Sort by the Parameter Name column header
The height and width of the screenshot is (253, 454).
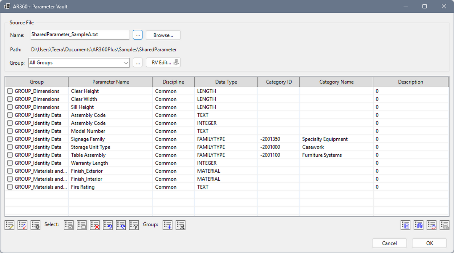tap(110, 82)
